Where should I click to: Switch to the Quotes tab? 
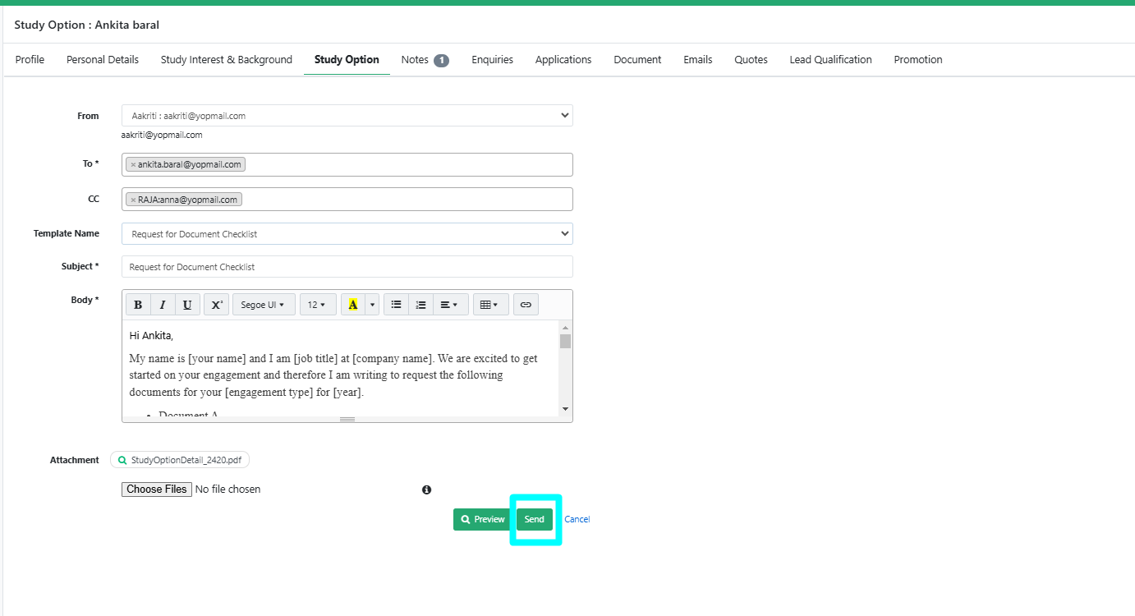click(751, 60)
